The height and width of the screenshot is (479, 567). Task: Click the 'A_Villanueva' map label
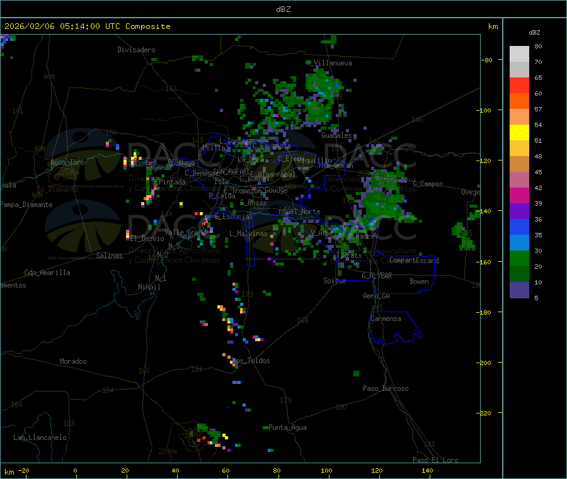329,63
